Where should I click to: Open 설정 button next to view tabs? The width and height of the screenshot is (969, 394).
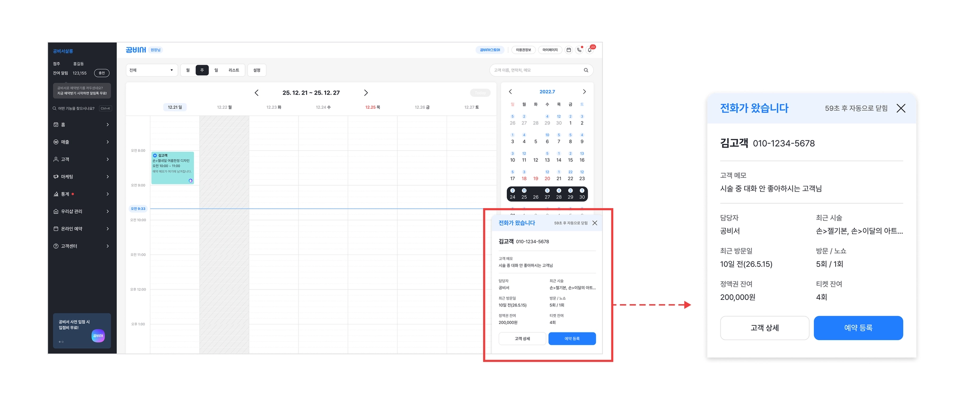(x=257, y=70)
